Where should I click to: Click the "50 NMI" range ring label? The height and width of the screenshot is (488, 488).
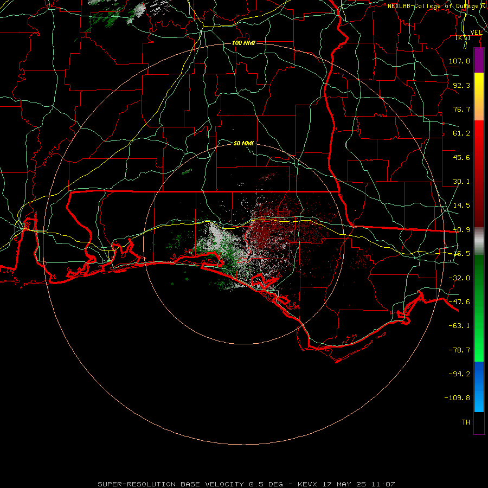click(243, 143)
